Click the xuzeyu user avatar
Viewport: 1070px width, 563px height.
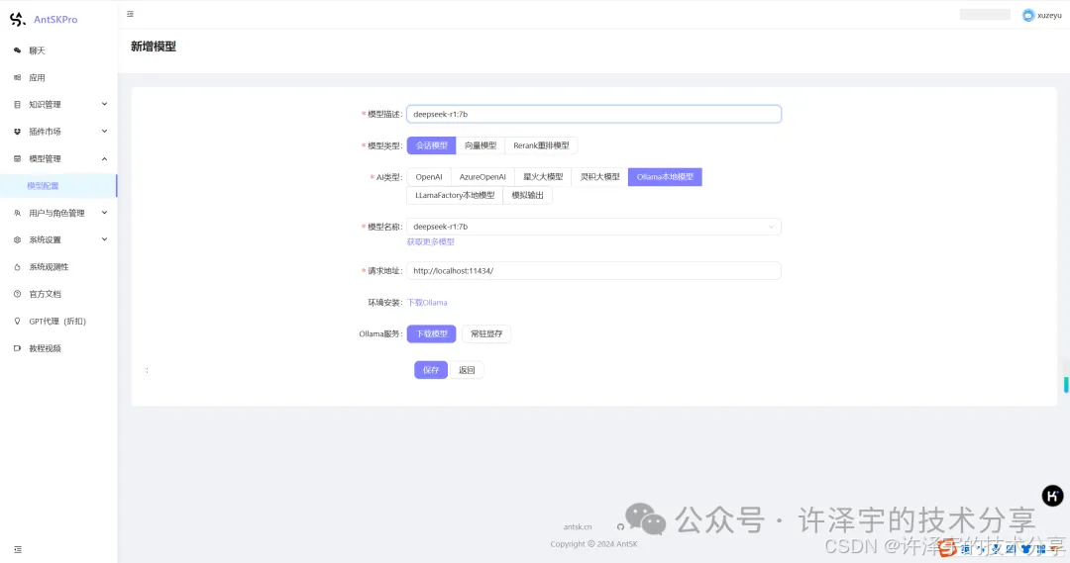pos(1027,15)
